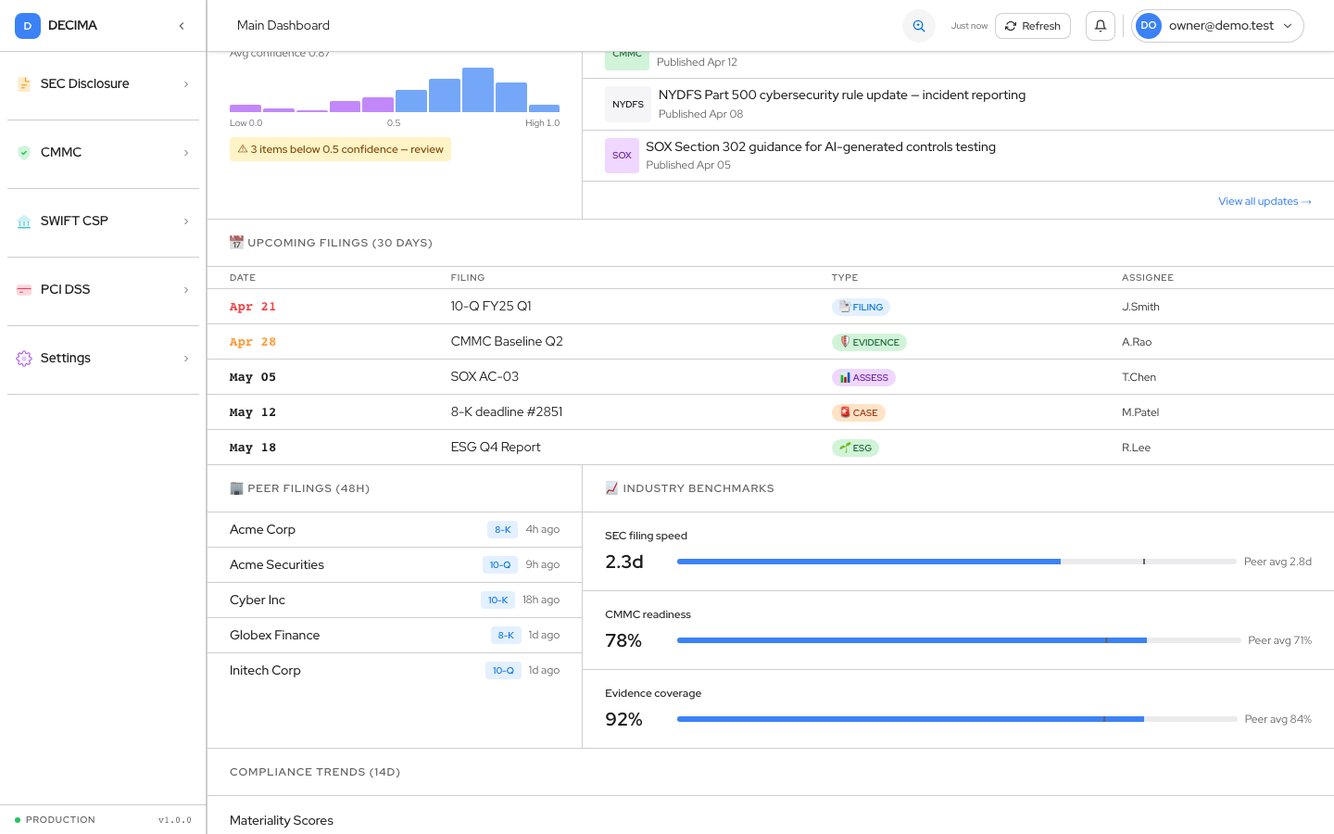Click the SEC Disclosure document icon
The image size is (1334, 834).
click(x=24, y=84)
